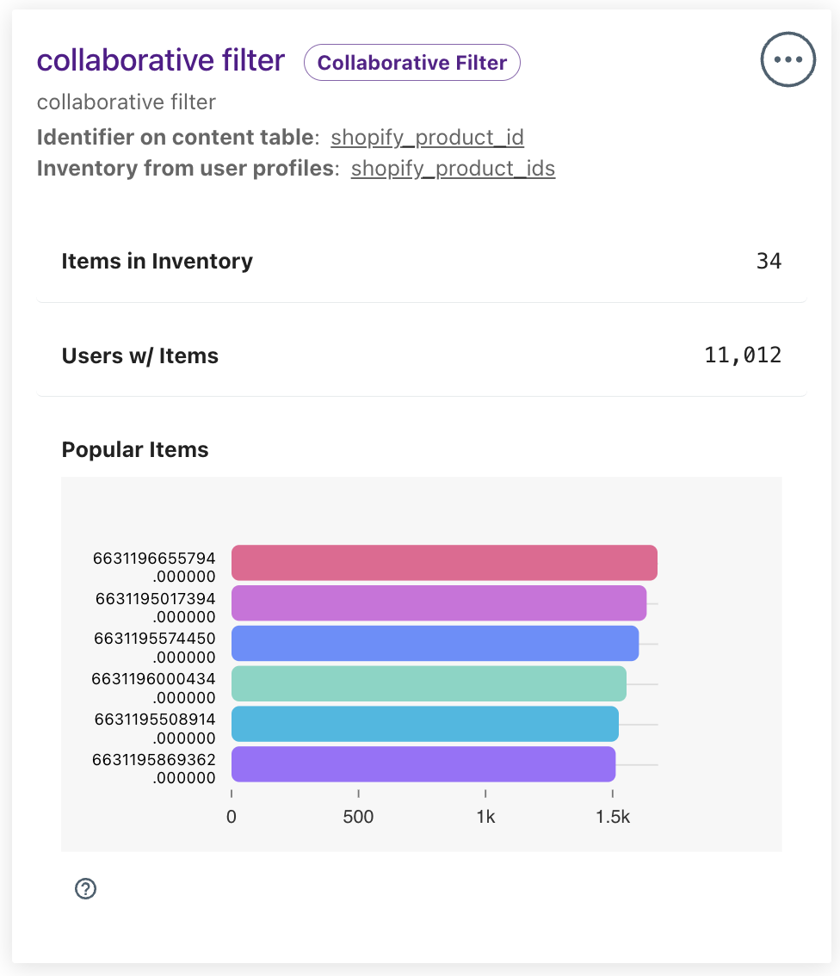840x976 pixels.
Task: Click the orchid bar for 6631195017394
Action: [439, 602]
